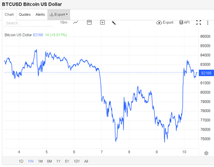The height and width of the screenshot is (167, 214).
Task: Select the 1D time range
Action: 21,161
